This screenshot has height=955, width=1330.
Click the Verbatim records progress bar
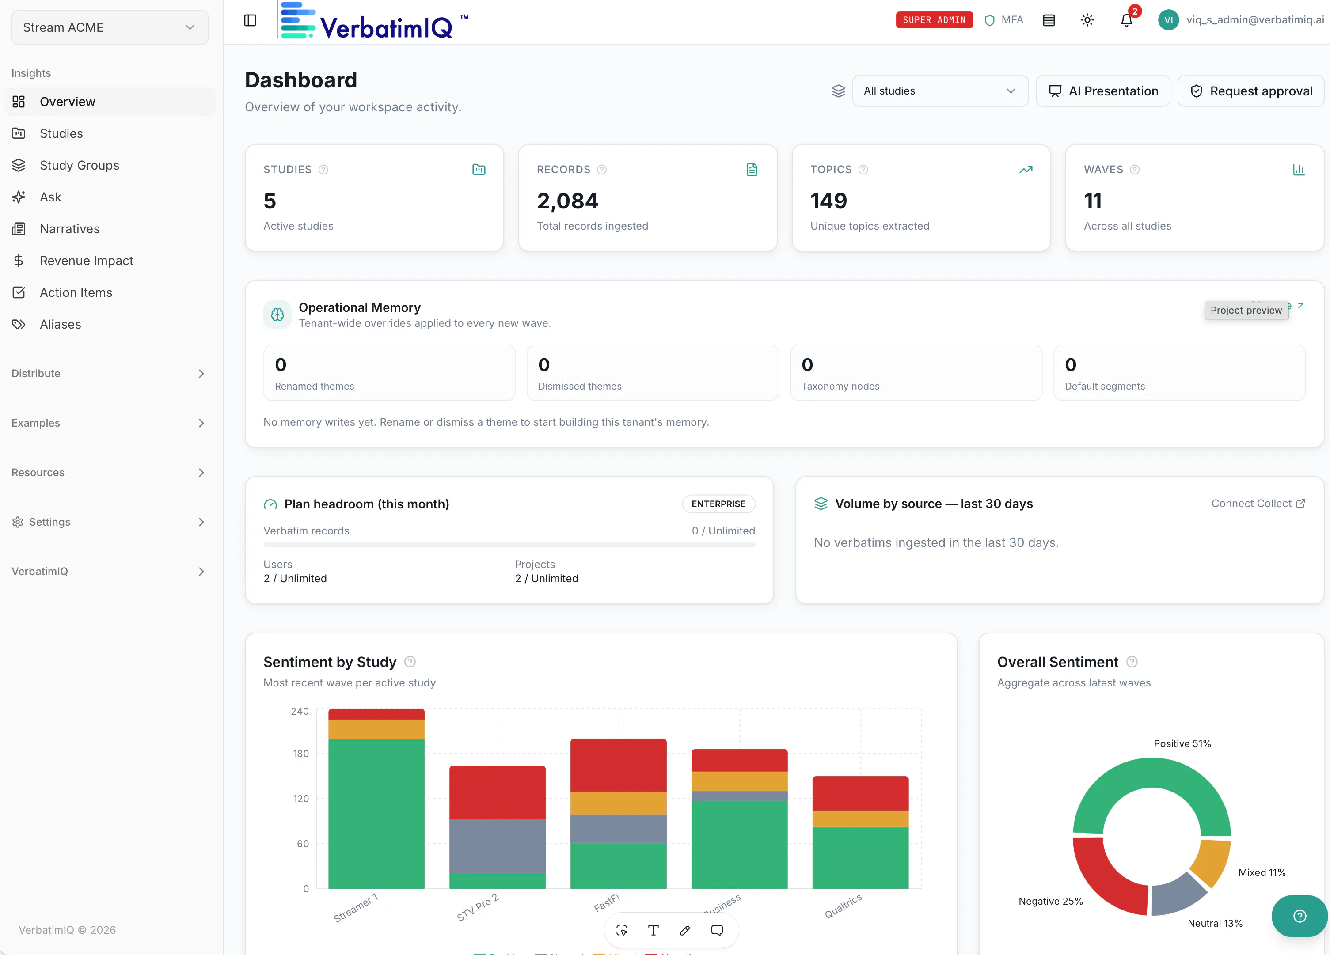pyautogui.click(x=509, y=545)
